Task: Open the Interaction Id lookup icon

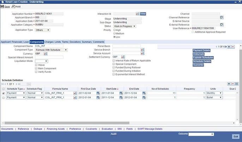Action: click(138, 14)
